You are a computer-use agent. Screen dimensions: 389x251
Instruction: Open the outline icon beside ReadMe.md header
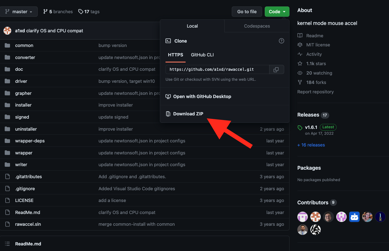(7, 244)
